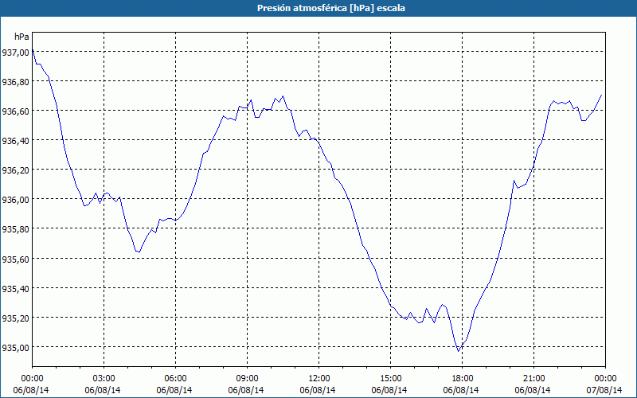Select the 21:00 time axis label
Screen dimensions: 637x398
(533, 379)
